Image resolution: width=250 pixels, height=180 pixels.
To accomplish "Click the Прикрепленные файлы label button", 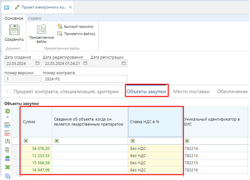I will coord(41,40).
